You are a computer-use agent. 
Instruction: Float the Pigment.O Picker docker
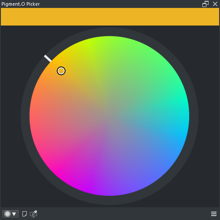[x=205, y=4]
